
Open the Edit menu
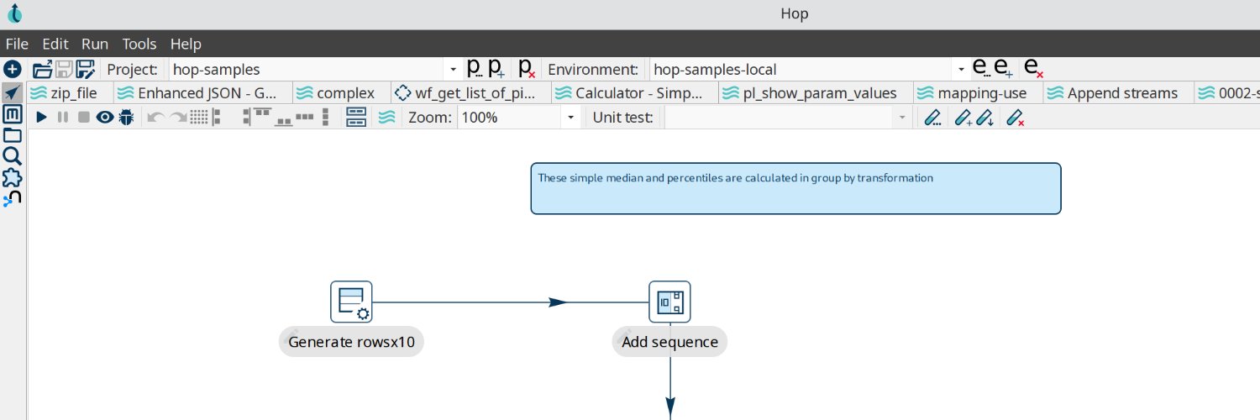(x=55, y=44)
